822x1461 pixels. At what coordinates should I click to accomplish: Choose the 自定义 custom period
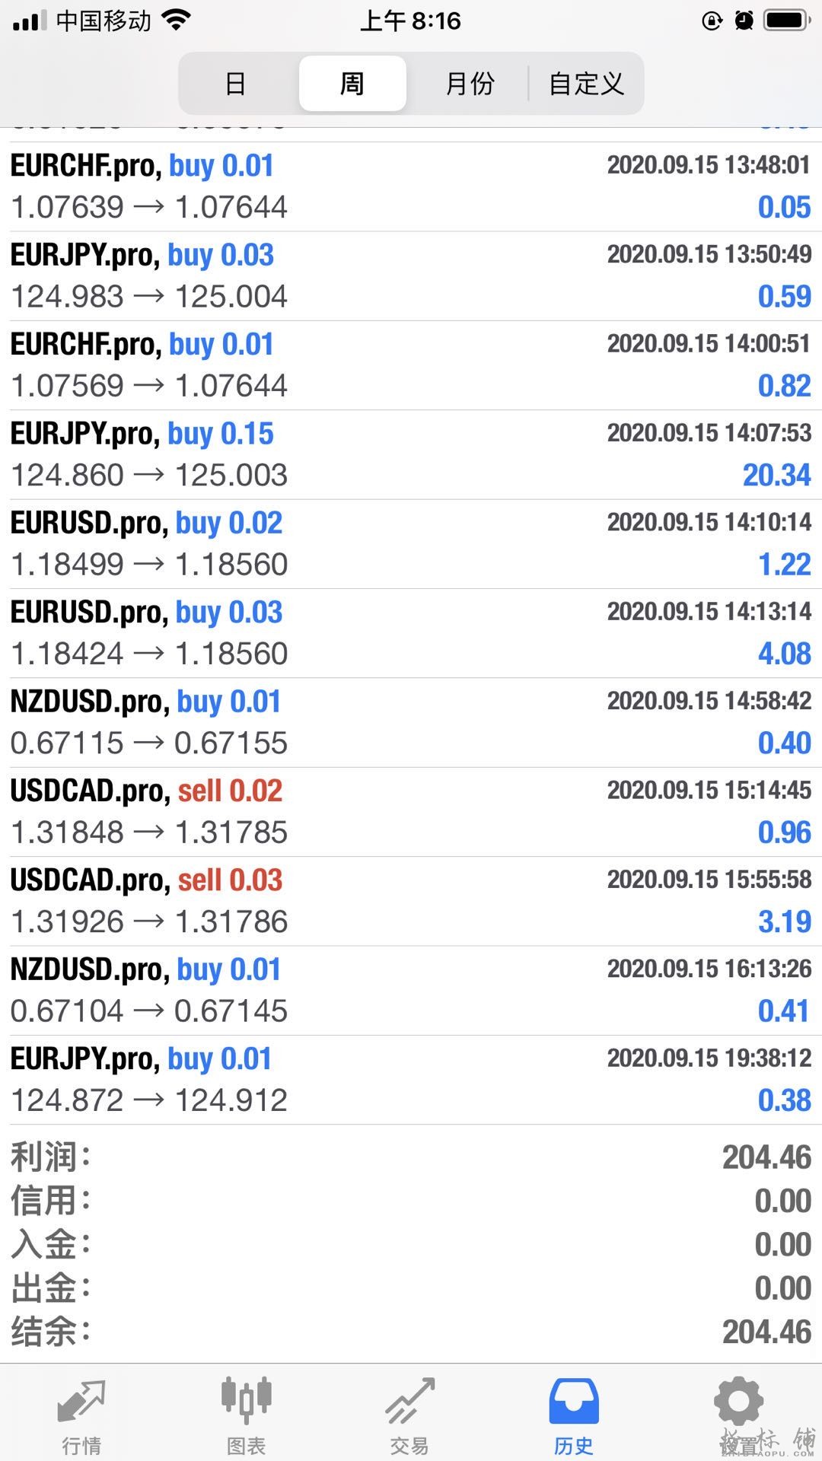click(586, 83)
